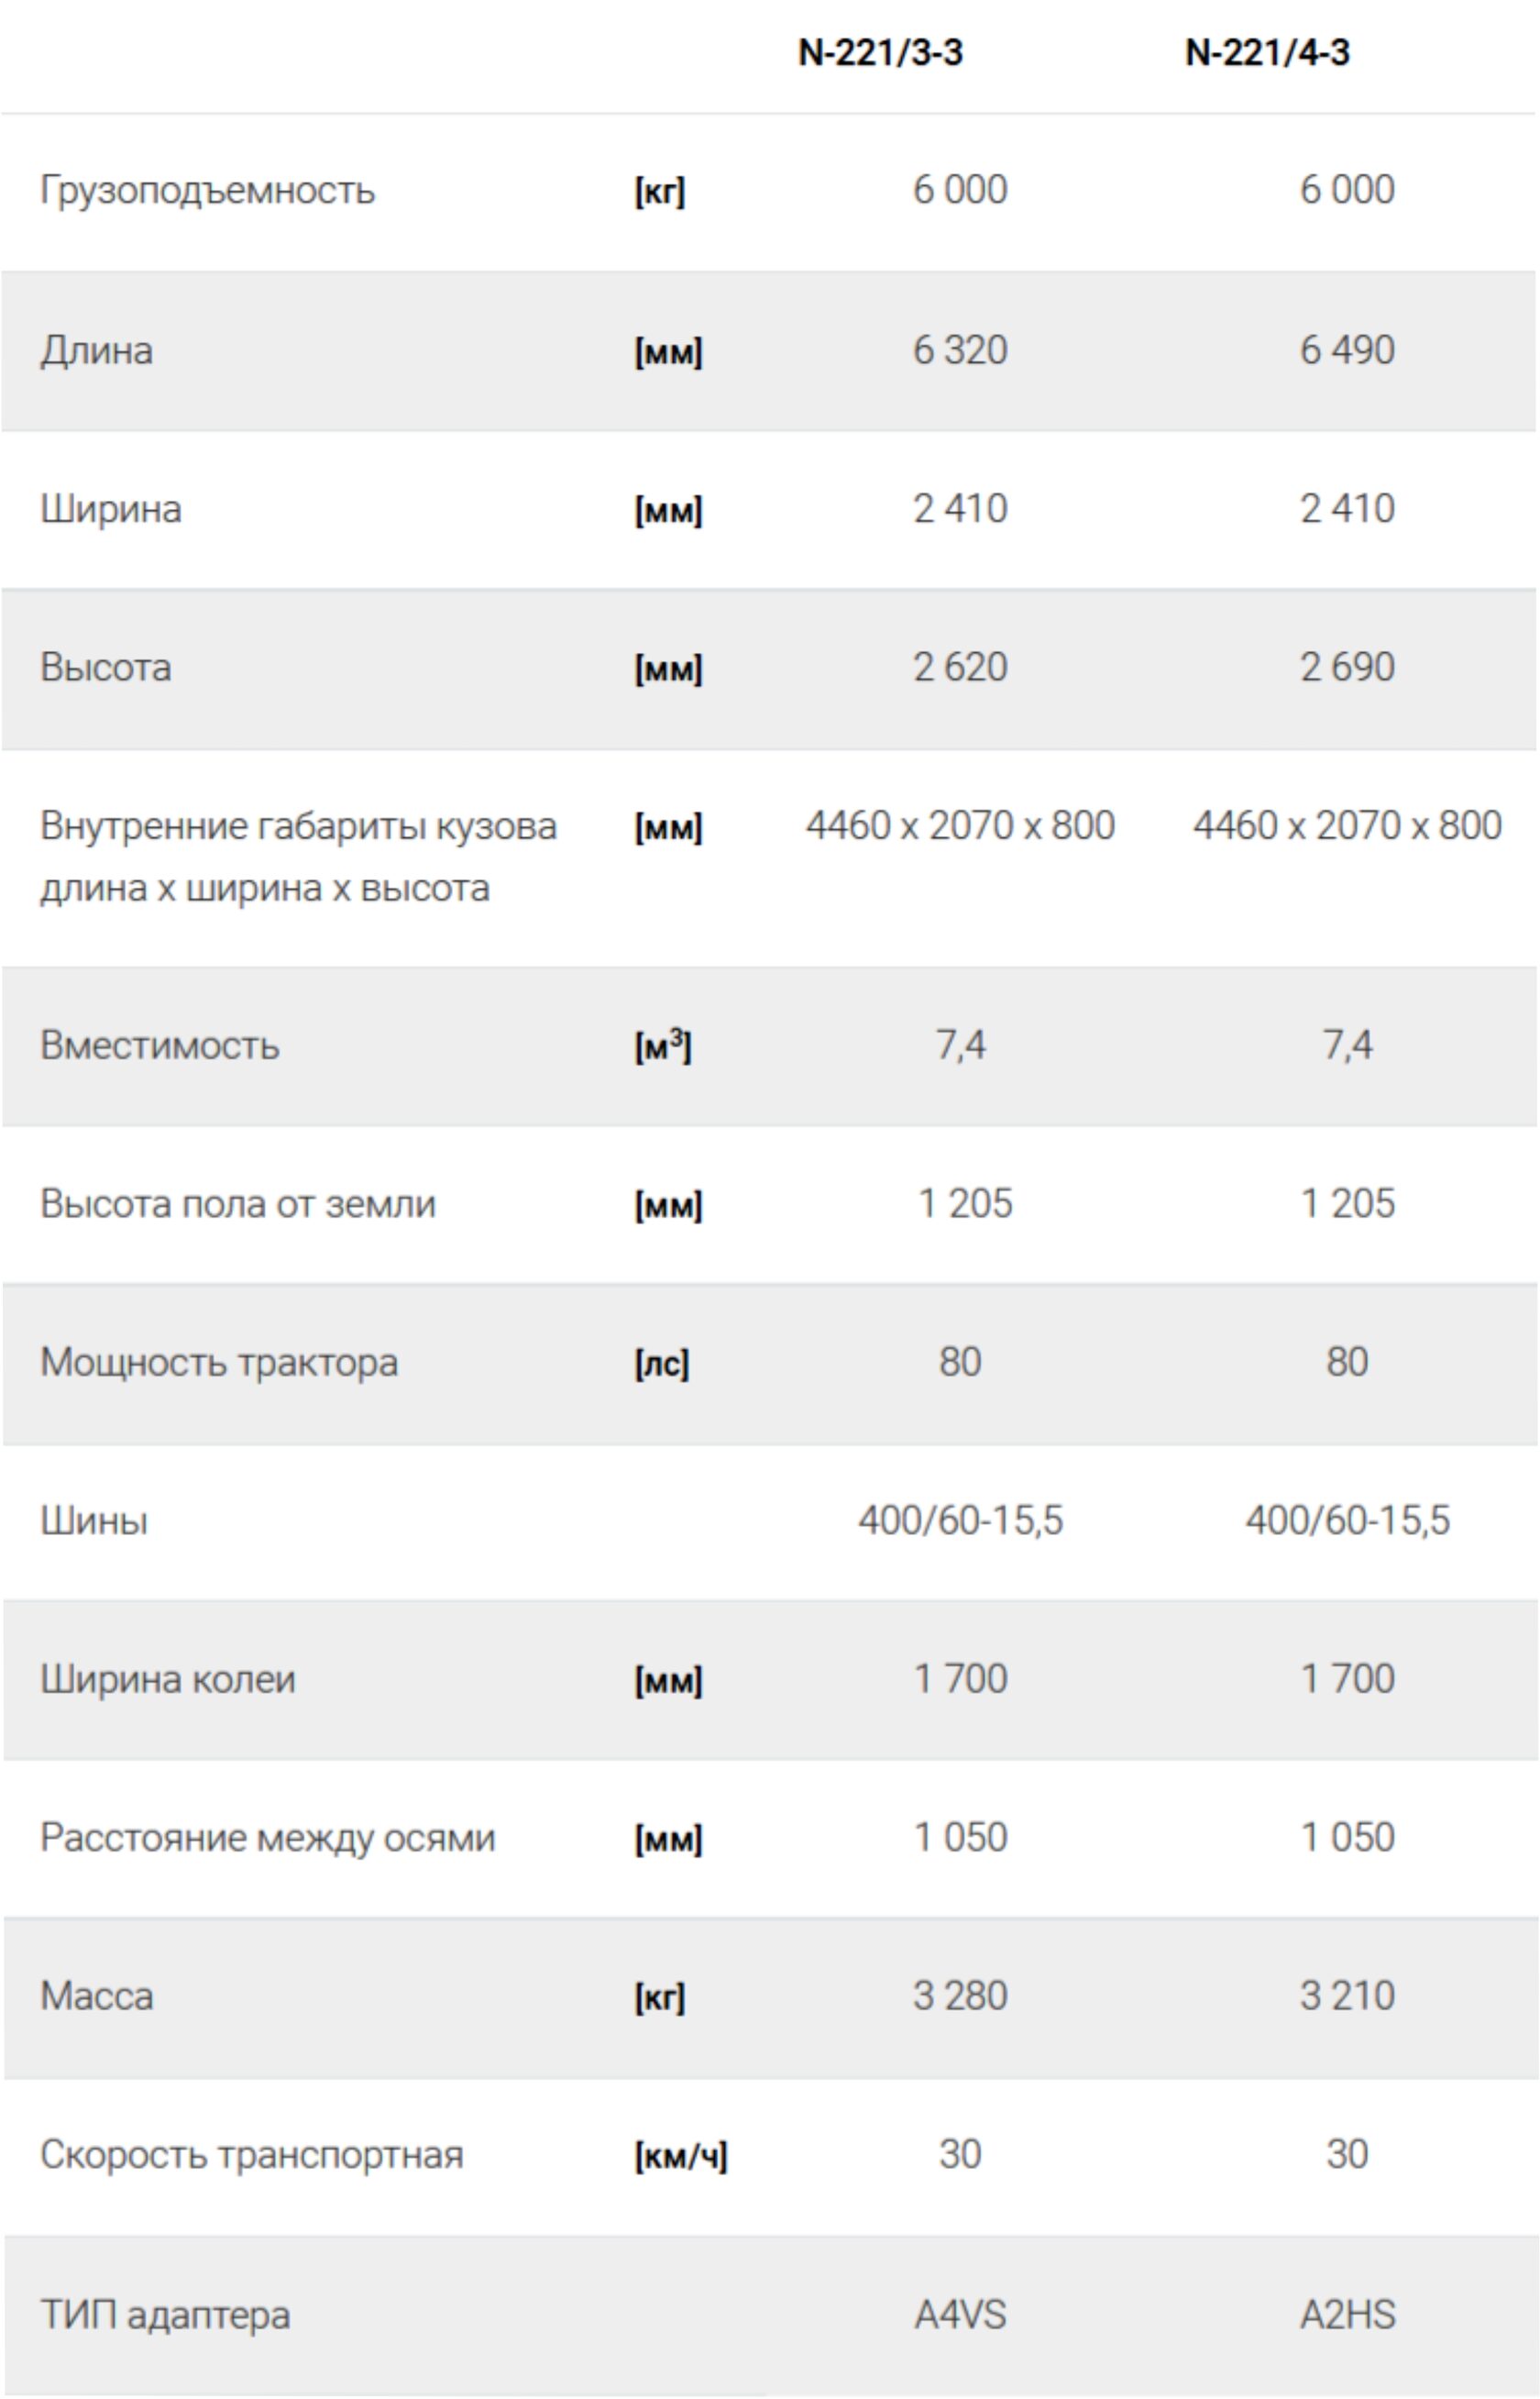
Task: Select the Грузоподъемность row label
Action: click(207, 190)
